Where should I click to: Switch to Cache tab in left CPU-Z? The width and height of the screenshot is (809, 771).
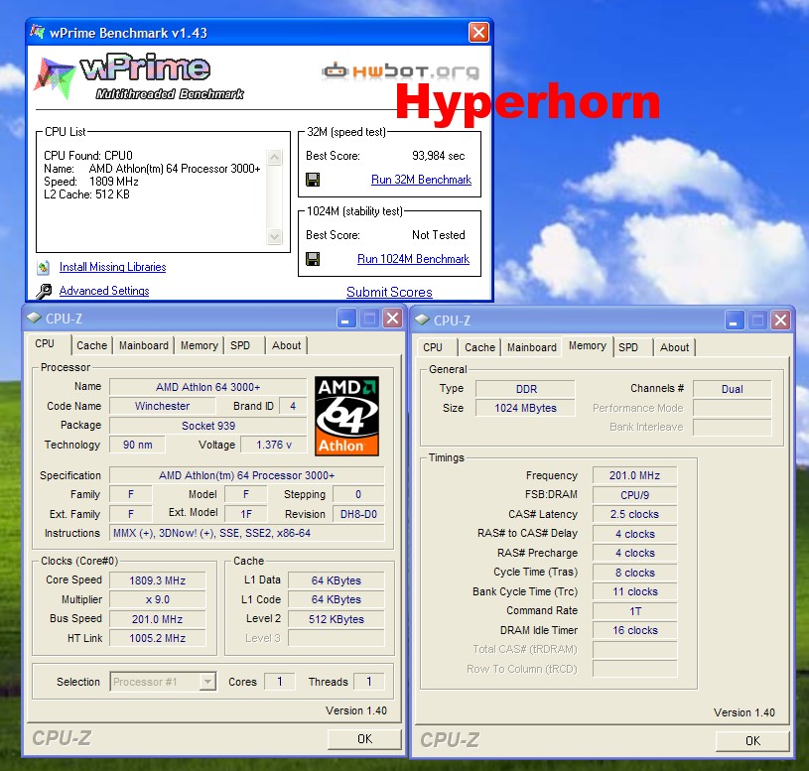92,345
